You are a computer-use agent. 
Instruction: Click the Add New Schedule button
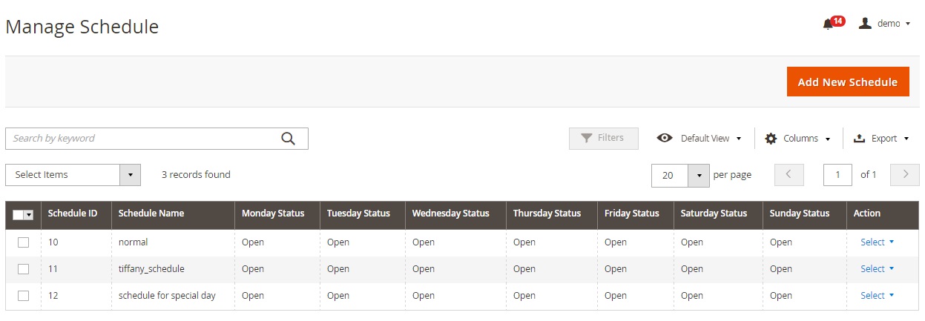pyautogui.click(x=847, y=82)
